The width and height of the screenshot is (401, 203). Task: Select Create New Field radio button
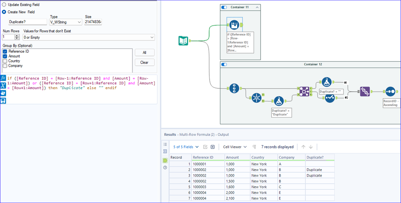point(4,12)
